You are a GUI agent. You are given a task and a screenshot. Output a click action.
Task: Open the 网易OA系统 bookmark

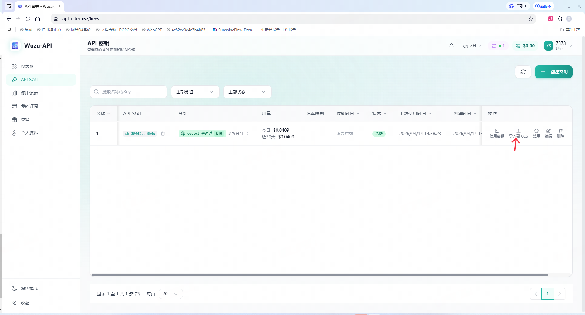[x=79, y=30]
